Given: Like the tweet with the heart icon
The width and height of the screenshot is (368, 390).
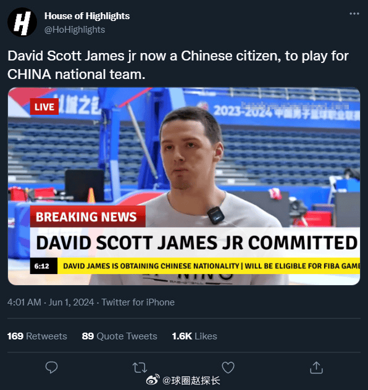Looking at the screenshot, I should 228,367.
